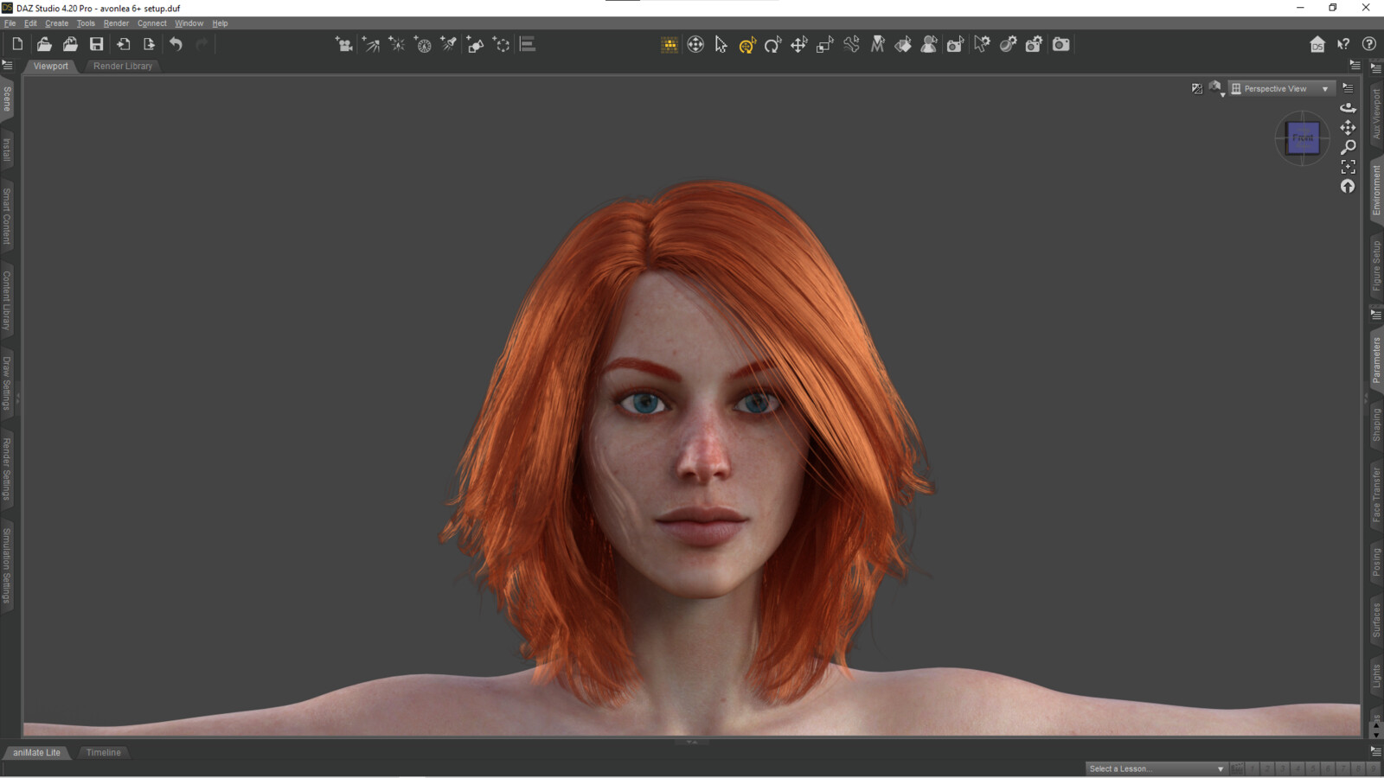This screenshot has width=1384, height=778.
Task: Create a new spotlight
Action: [x=448, y=44]
